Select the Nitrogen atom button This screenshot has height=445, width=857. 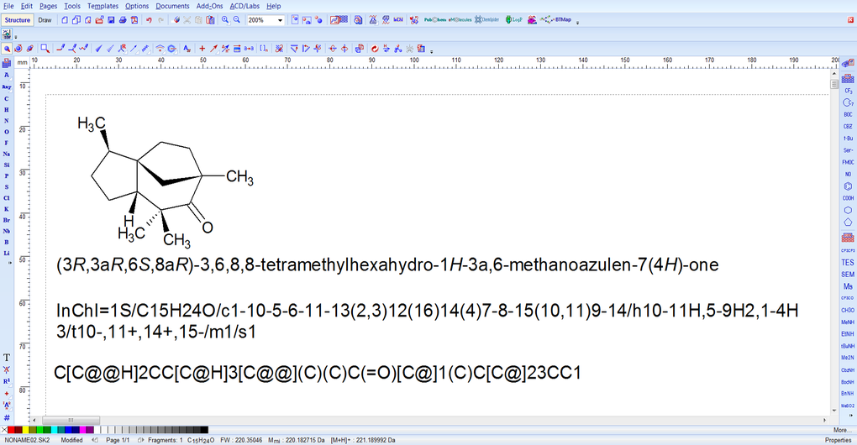(x=7, y=121)
